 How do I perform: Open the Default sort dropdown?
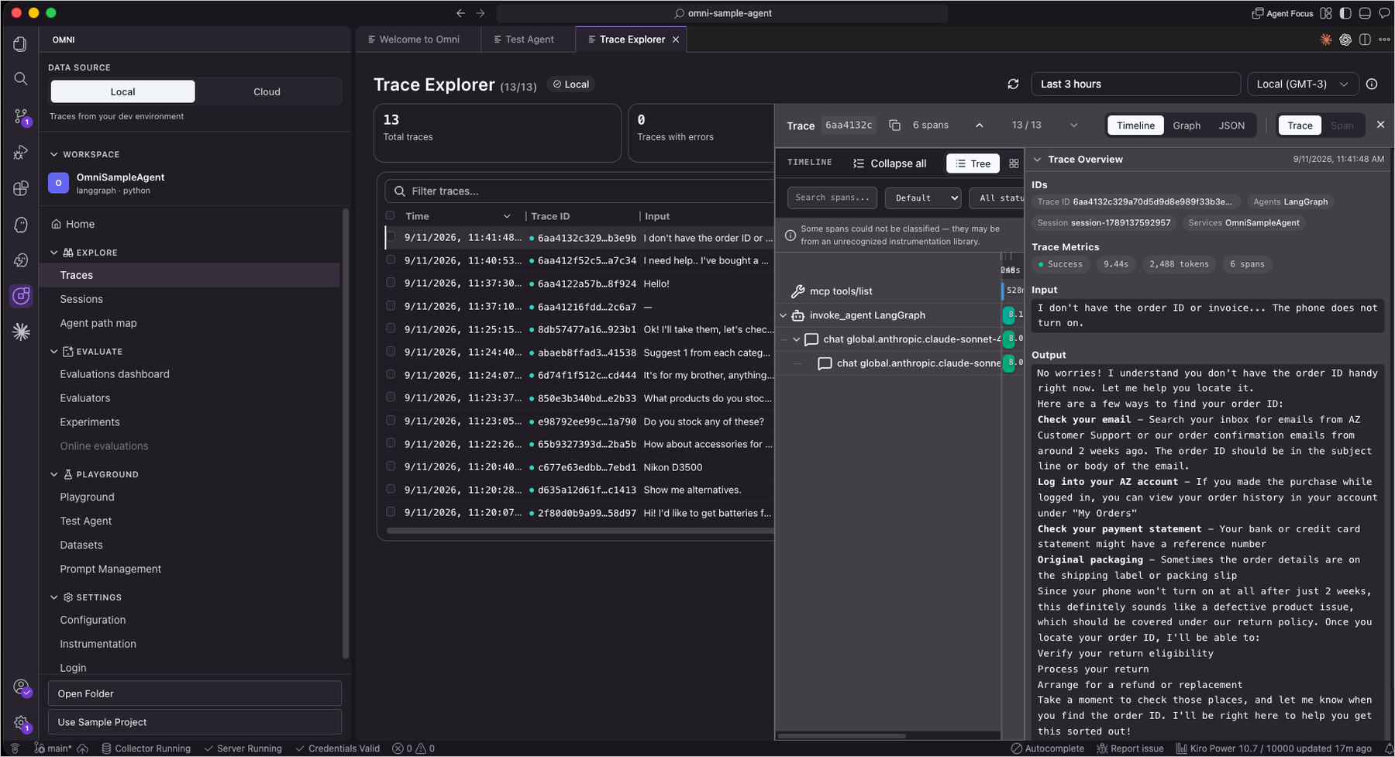tap(922, 198)
